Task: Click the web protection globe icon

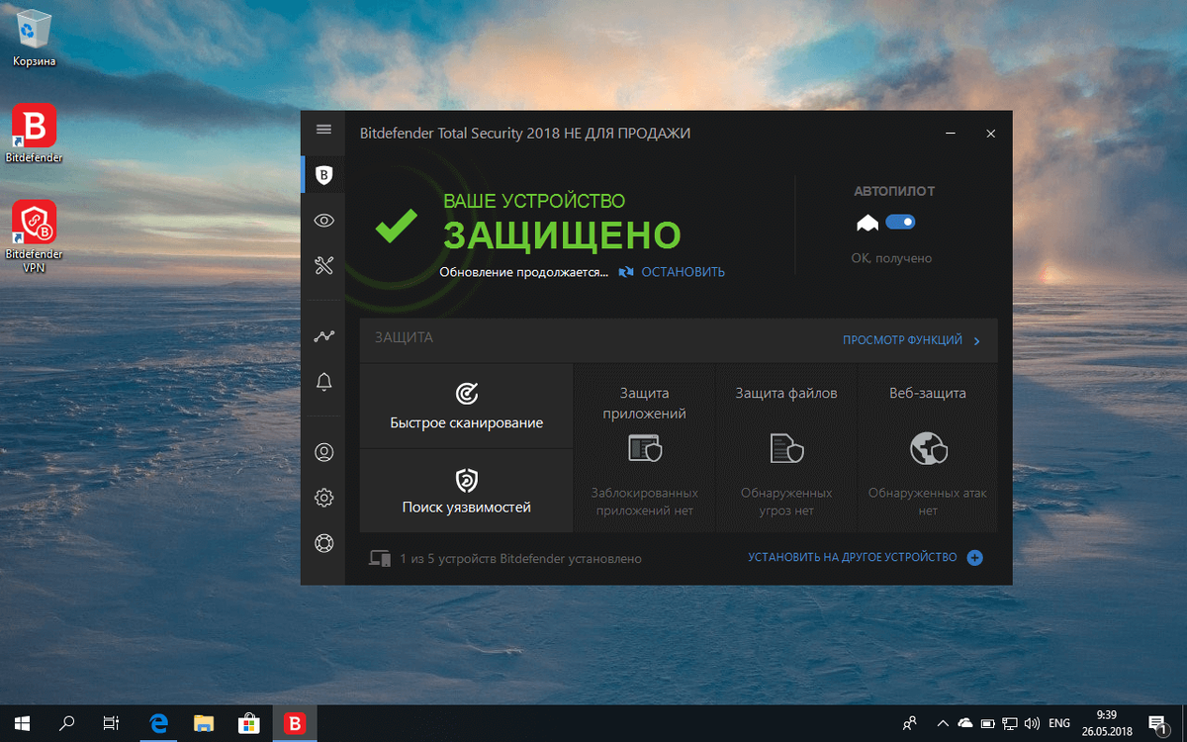Action: coord(929,449)
